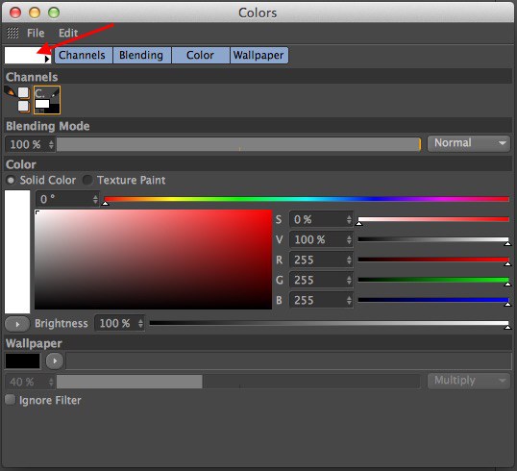Click the upper foreground square in Channels
The height and width of the screenshot is (471, 517).
point(23,92)
